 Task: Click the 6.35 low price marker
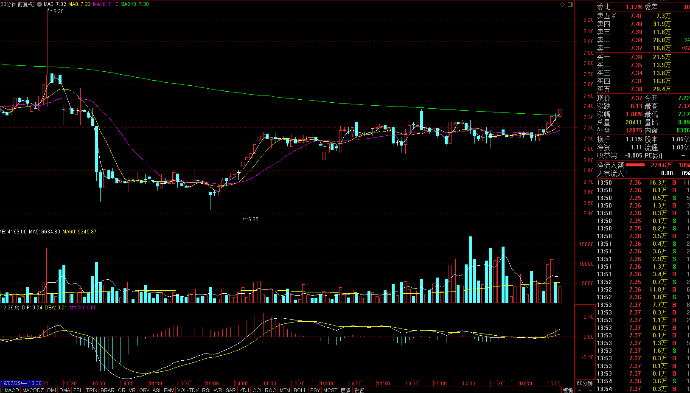click(253, 219)
